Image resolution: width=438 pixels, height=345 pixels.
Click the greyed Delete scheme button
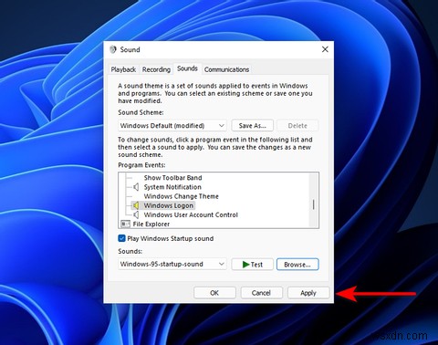pyautogui.click(x=297, y=126)
